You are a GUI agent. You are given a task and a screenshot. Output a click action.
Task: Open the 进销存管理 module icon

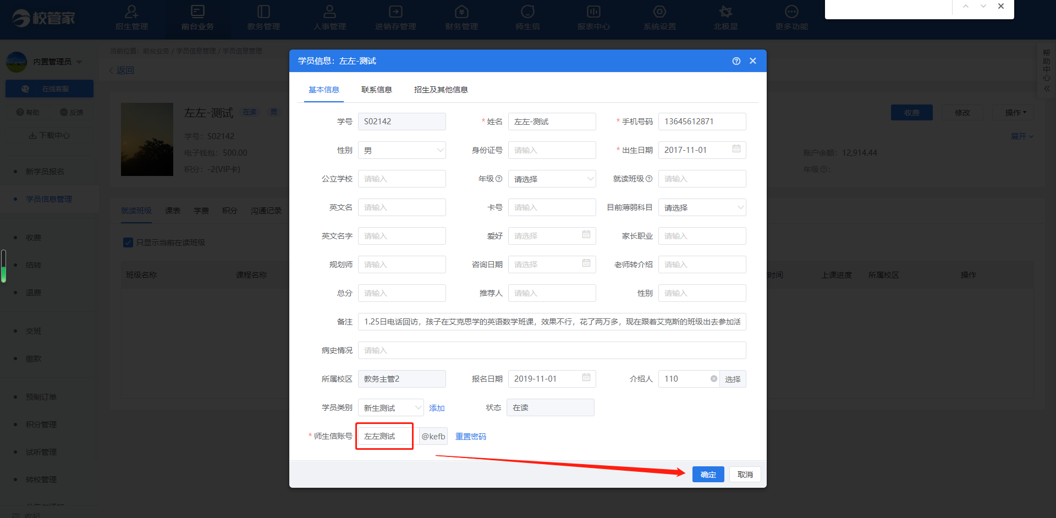tap(395, 12)
